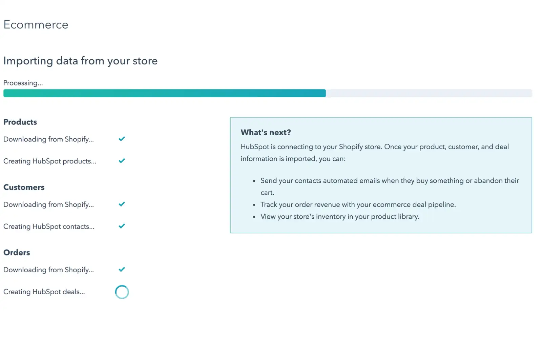The height and width of the screenshot is (337, 542).
Task: Click the Processing... status label
Action: click(23, 83)
